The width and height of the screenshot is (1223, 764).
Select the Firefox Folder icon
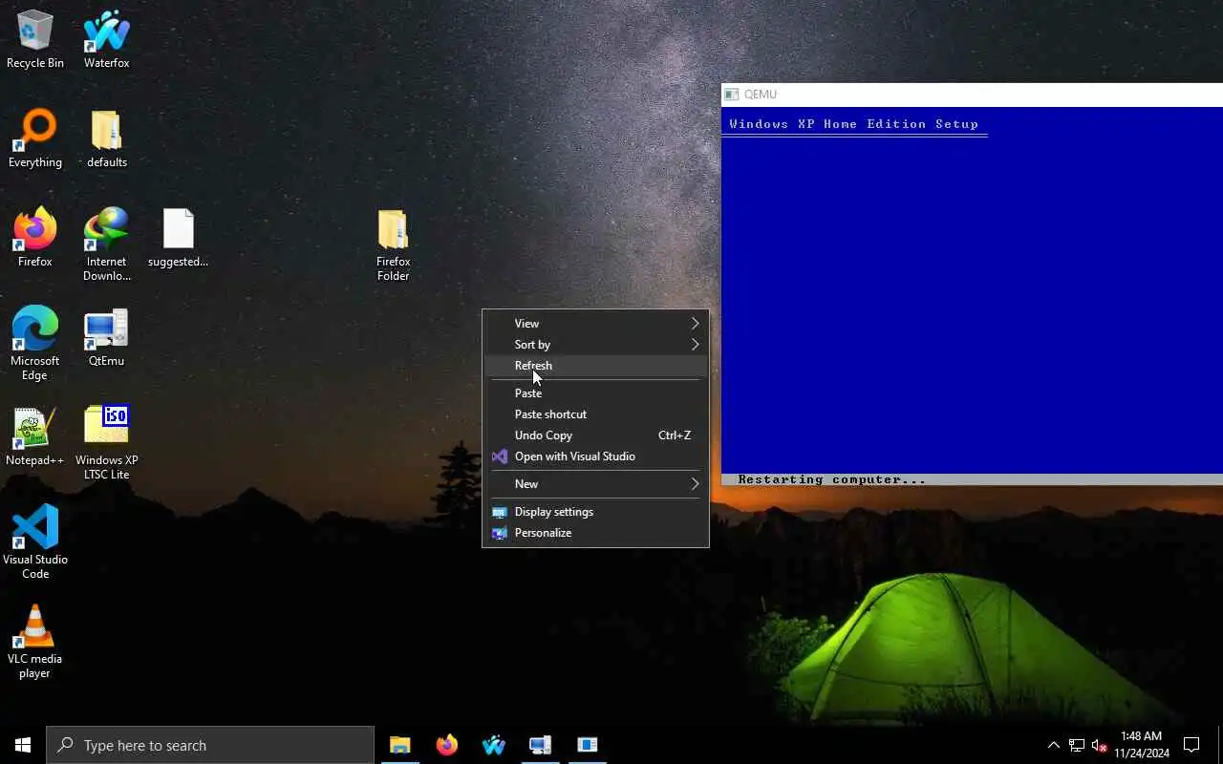coord(393,245)
